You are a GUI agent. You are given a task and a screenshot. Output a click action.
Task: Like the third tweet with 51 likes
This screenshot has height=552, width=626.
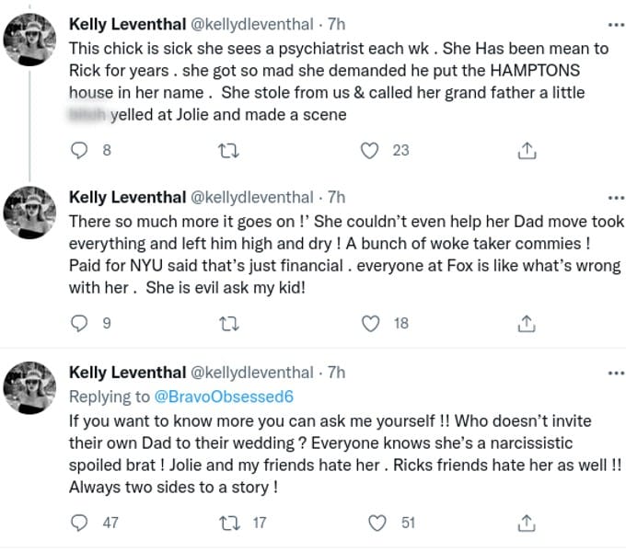pyautogui.click(x=375, y=523)
